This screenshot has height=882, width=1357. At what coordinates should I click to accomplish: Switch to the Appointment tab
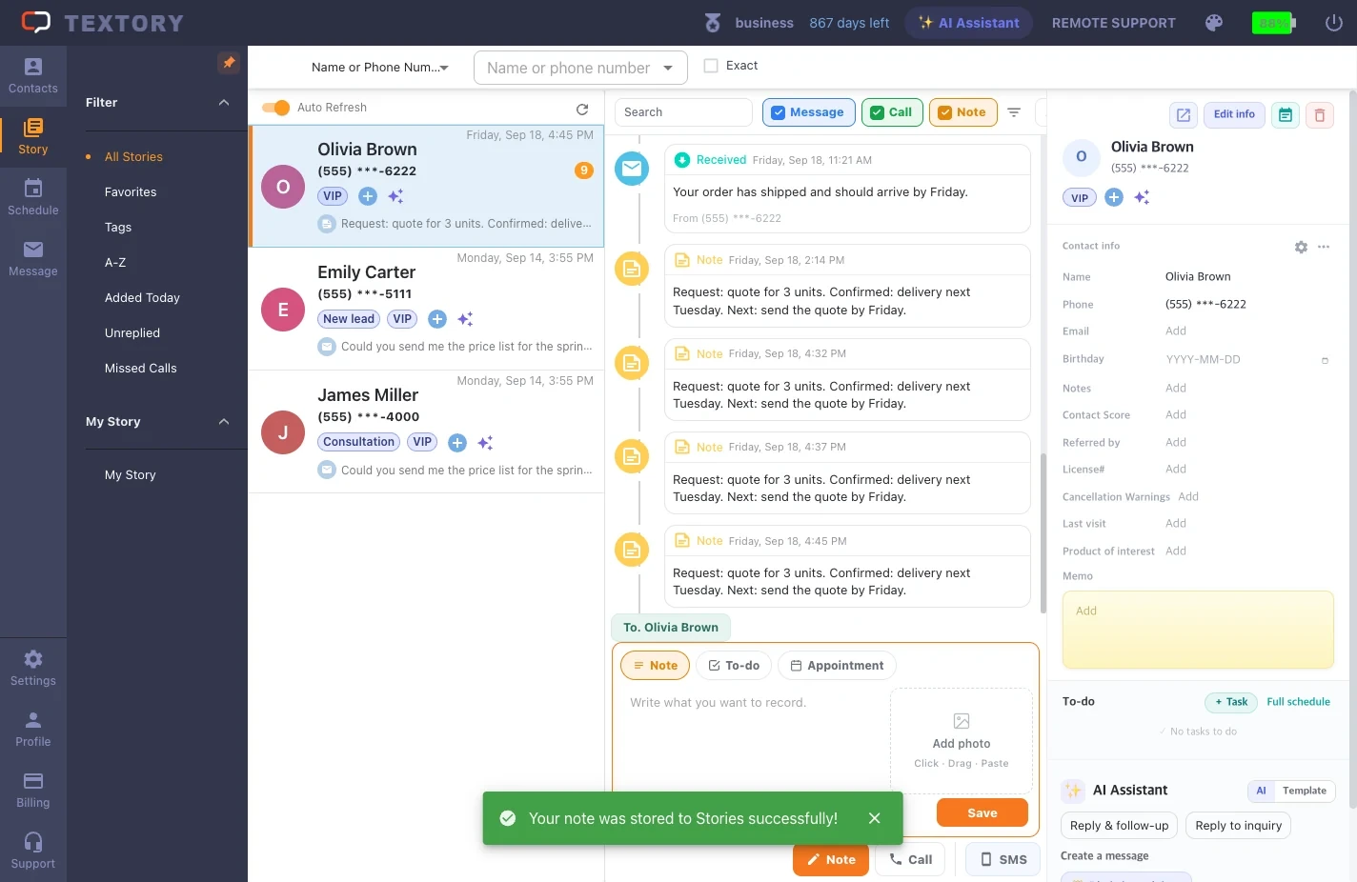[x=837, y=666]
